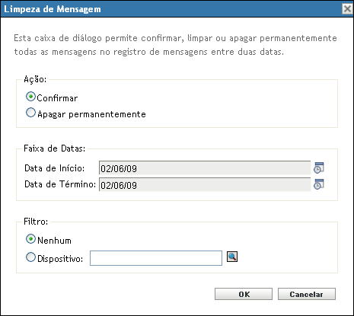Viewport: 354px width, 316px height.
Task: Click the Data de Início date field
Action: point(205,168)
